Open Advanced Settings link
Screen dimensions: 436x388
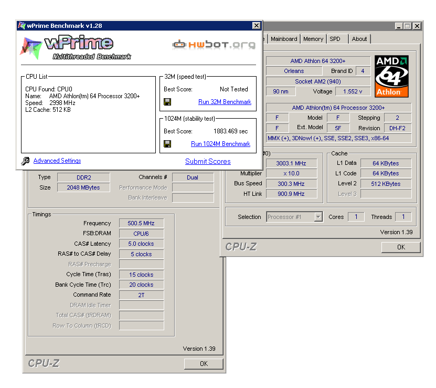(57, 161)
